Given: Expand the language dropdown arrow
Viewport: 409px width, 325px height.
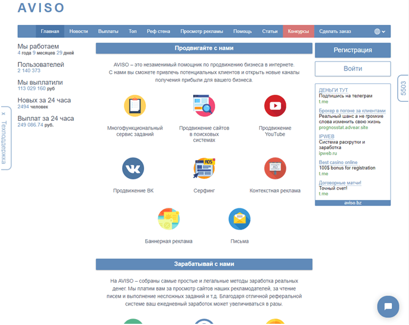Looking at the screenshot, I should (384, 31).
